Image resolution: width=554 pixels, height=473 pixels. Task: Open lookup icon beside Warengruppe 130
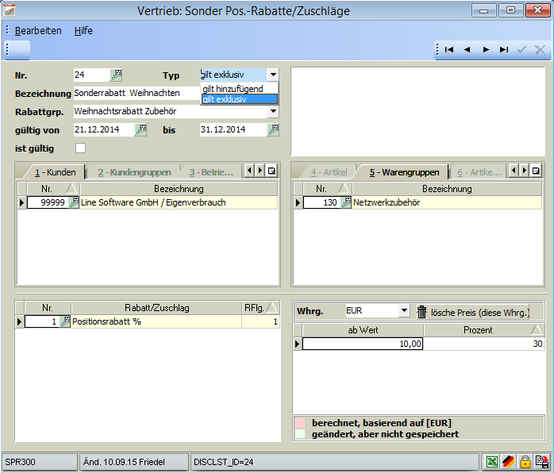click(x=347, y=202)
